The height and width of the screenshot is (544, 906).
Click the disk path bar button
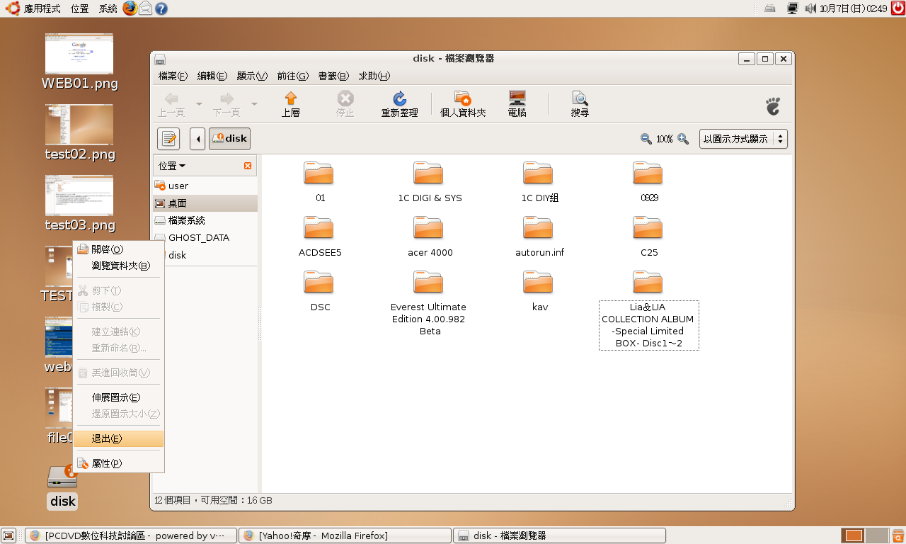(x=229, y=139)
